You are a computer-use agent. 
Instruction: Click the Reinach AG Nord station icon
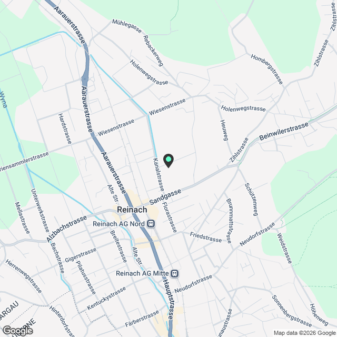151,224
